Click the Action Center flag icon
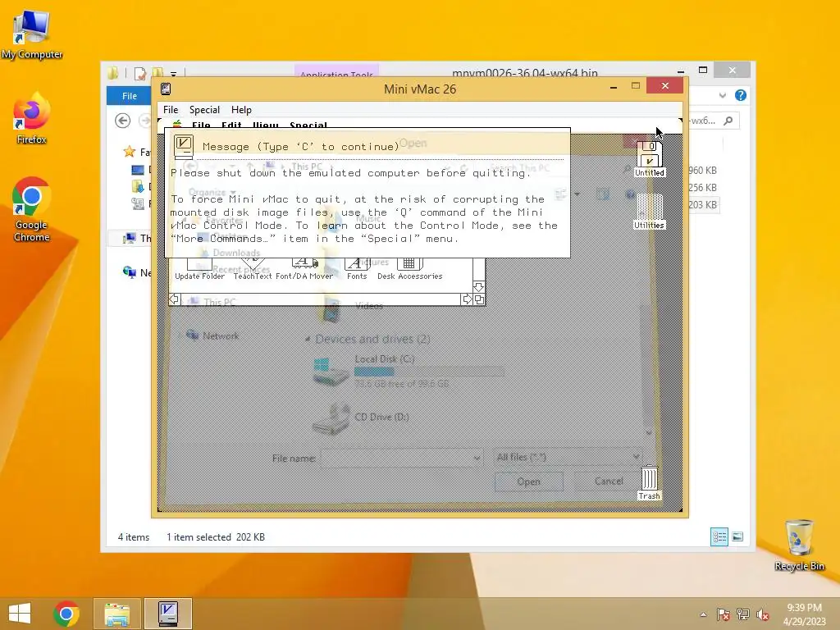840x630 pixels. point(723,614)
